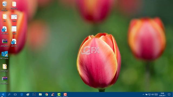This screenshot has width=173, height=97.
Task: Open OneDrive cloud tray icon
Action: pos(147,95)
